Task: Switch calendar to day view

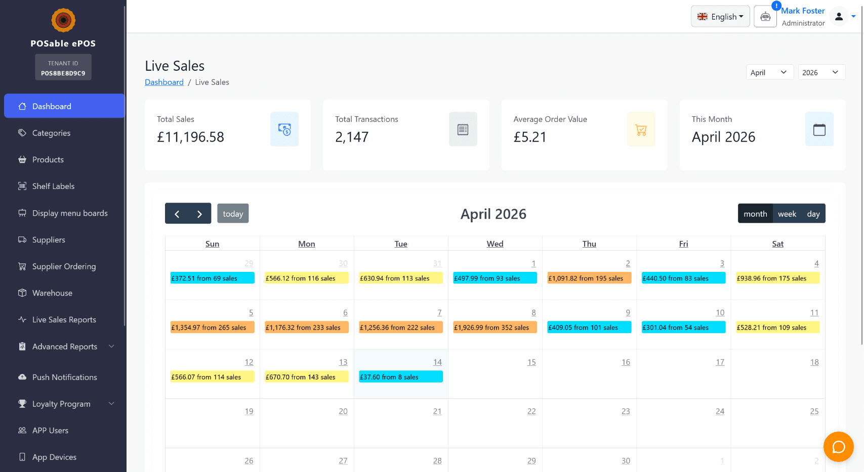Action: click(x=813, y=214)
